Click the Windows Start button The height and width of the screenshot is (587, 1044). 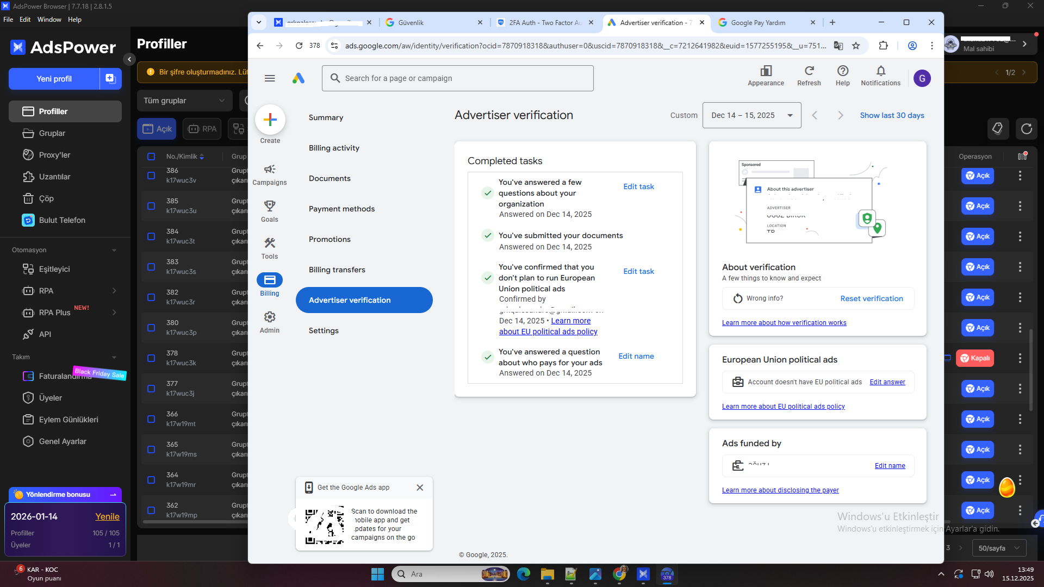coord(377,574)
